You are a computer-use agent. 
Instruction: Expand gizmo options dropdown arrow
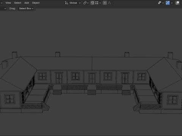[x=172, y=3]
